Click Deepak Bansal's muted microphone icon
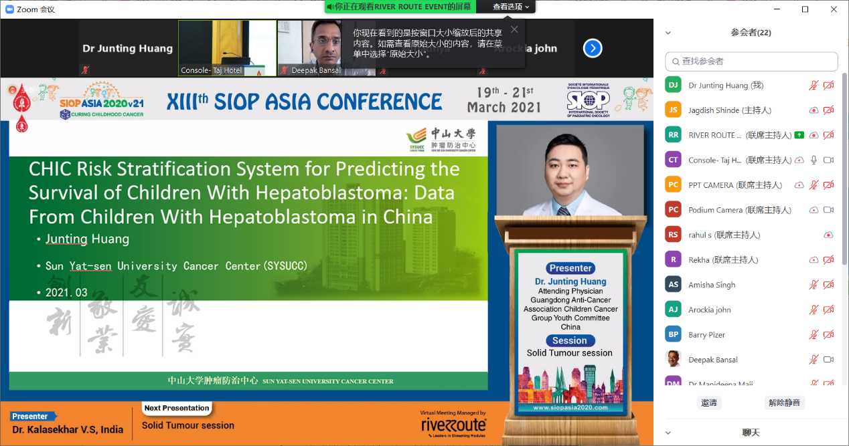849x446 pixels. (x=814, y=360)
